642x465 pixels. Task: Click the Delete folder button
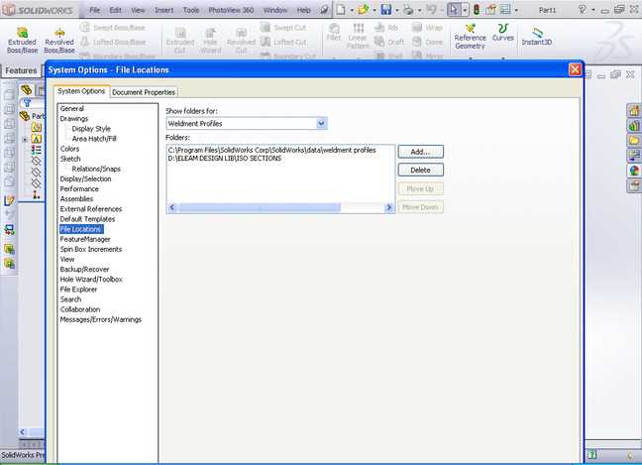click(x=420, y=170)
